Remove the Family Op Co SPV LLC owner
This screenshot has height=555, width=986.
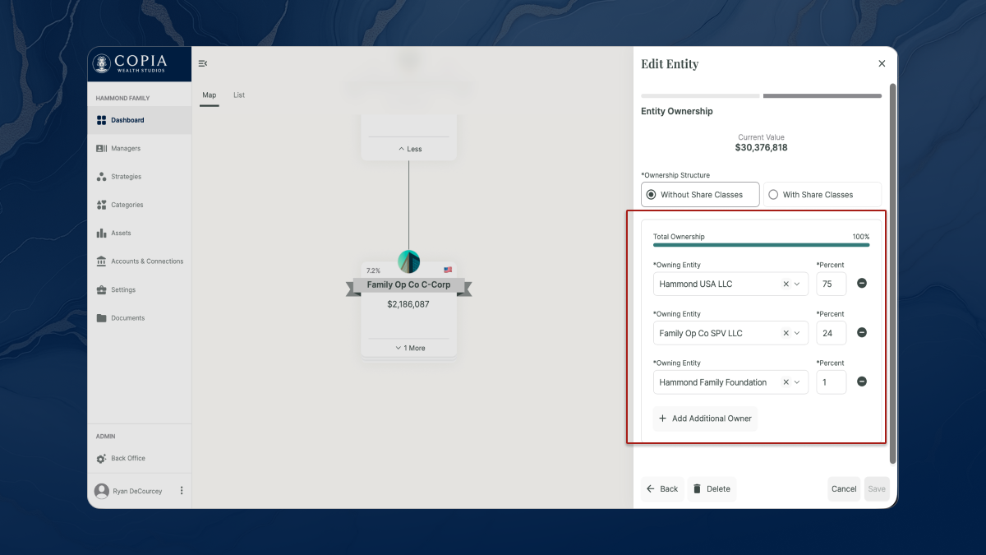click(x=862, y=333)
